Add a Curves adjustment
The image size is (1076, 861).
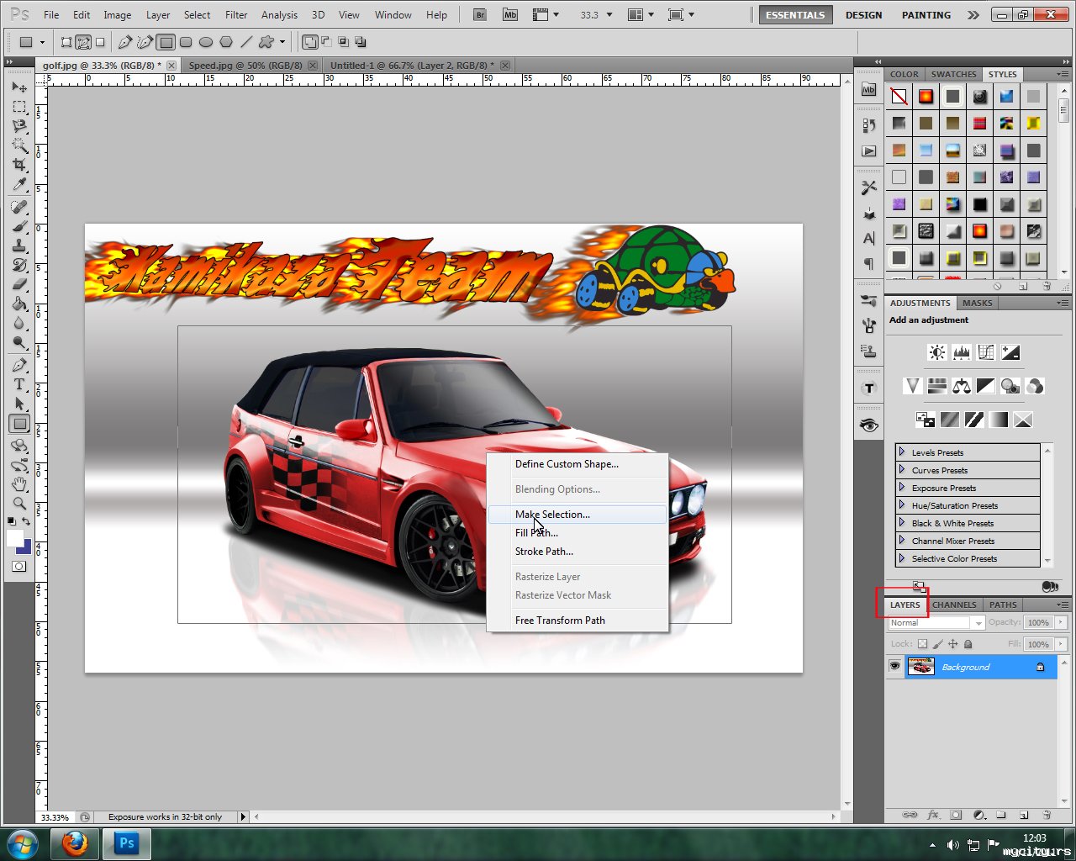986,352
